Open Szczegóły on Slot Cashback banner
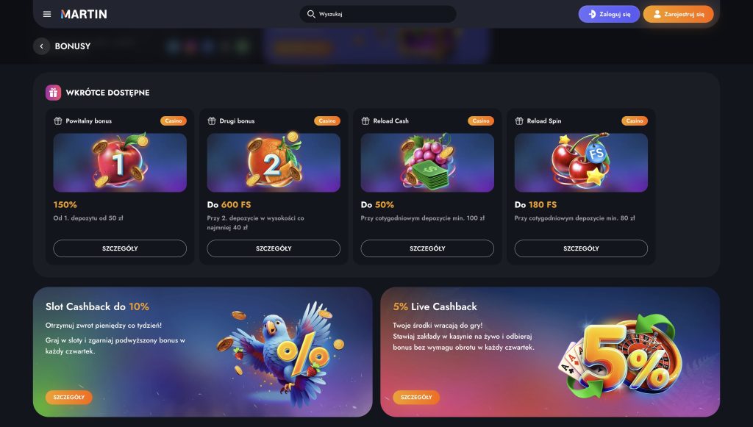 pyautogui.click(x=68, y=398)
